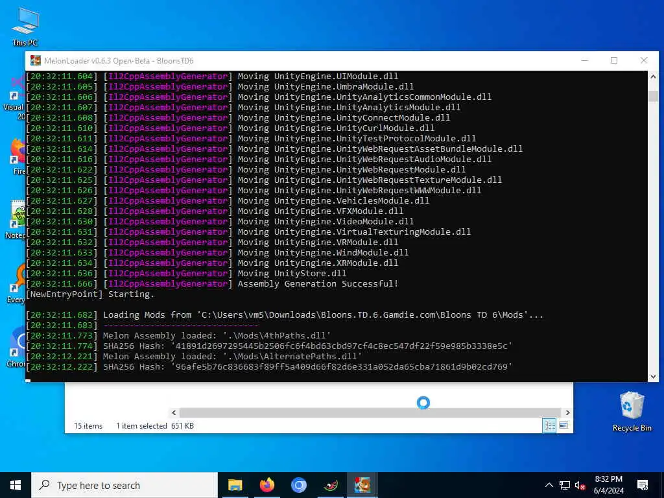Minimize the MelonLoader console window
664x498 pixels.
tap(585, 60)
